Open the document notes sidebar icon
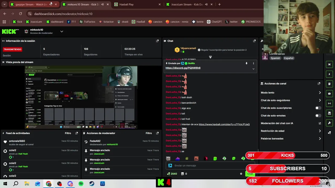335x188 pixels. 329,84
